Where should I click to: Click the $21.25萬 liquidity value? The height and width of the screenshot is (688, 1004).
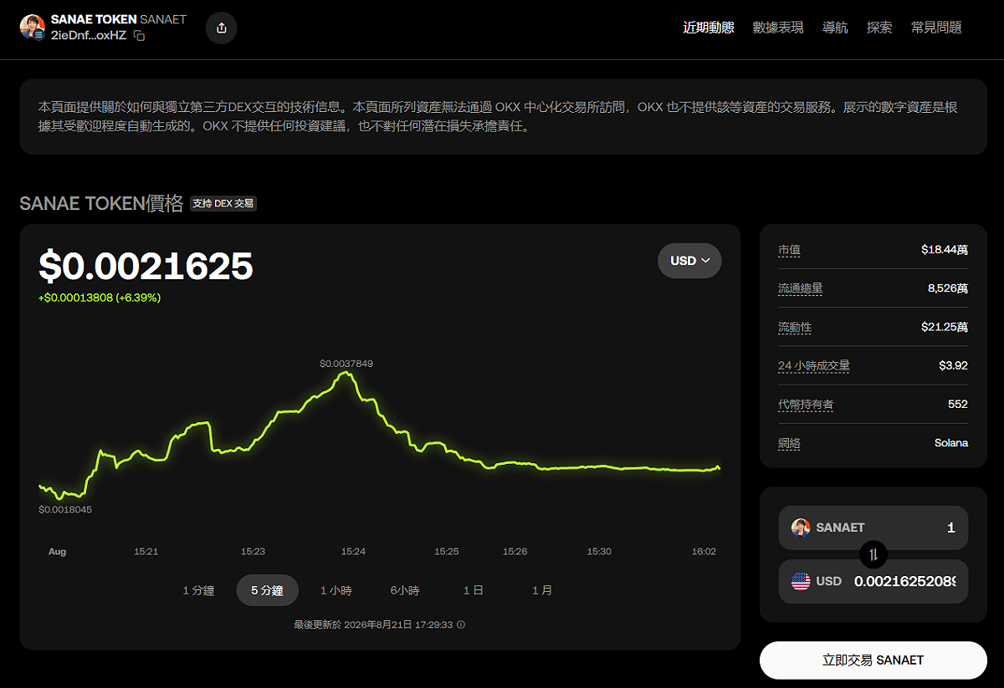click(945, 327)
